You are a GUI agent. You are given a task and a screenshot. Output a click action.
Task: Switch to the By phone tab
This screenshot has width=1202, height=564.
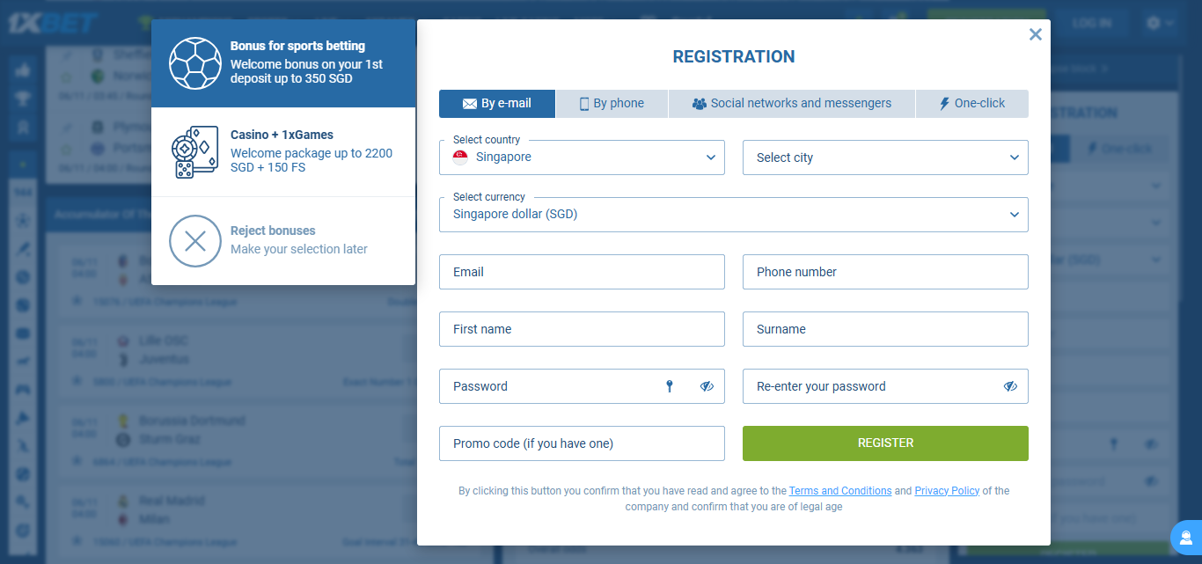tap(612, 104)
